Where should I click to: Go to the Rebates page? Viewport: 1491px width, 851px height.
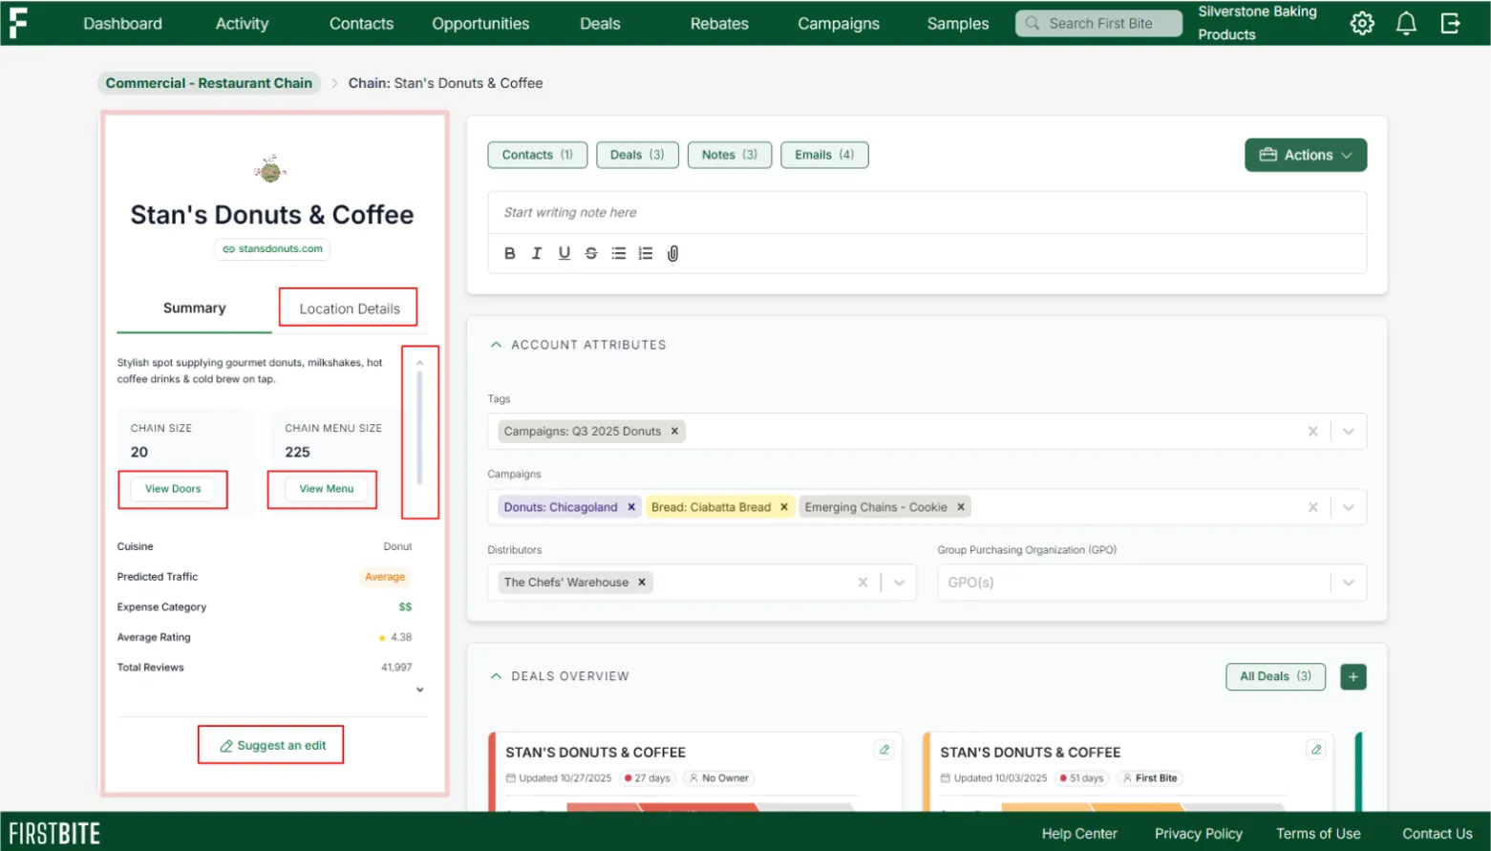719,23
